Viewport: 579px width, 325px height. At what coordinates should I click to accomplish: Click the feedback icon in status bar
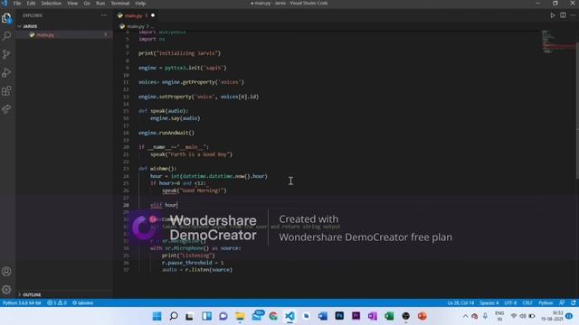point(562,303)
